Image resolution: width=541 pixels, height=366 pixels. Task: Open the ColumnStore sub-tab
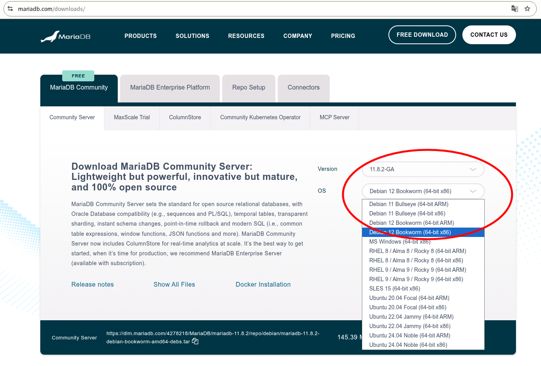(185, 118)
